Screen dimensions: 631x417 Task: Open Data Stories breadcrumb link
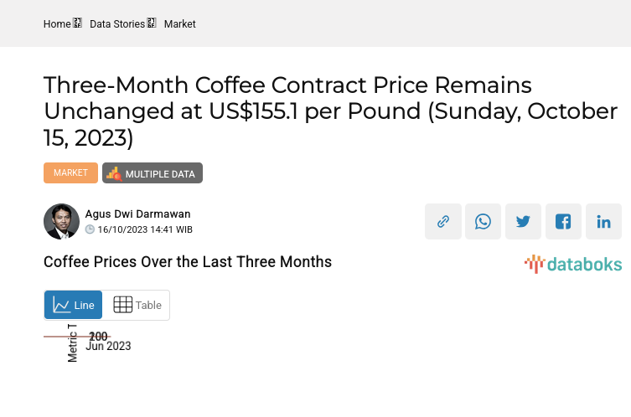[117, 24]
